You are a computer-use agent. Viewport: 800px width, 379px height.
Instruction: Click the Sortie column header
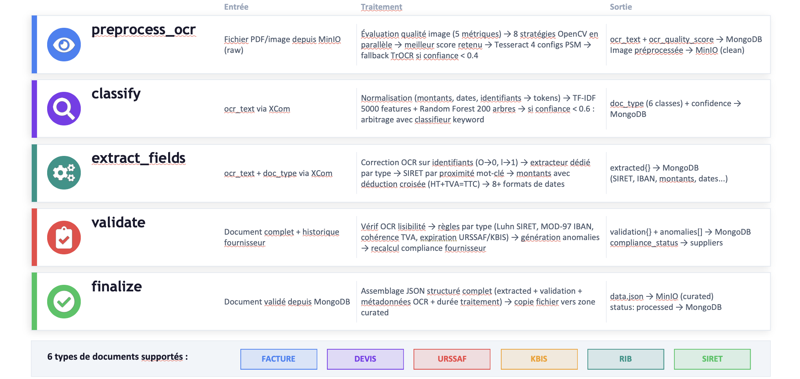point(621,7)
